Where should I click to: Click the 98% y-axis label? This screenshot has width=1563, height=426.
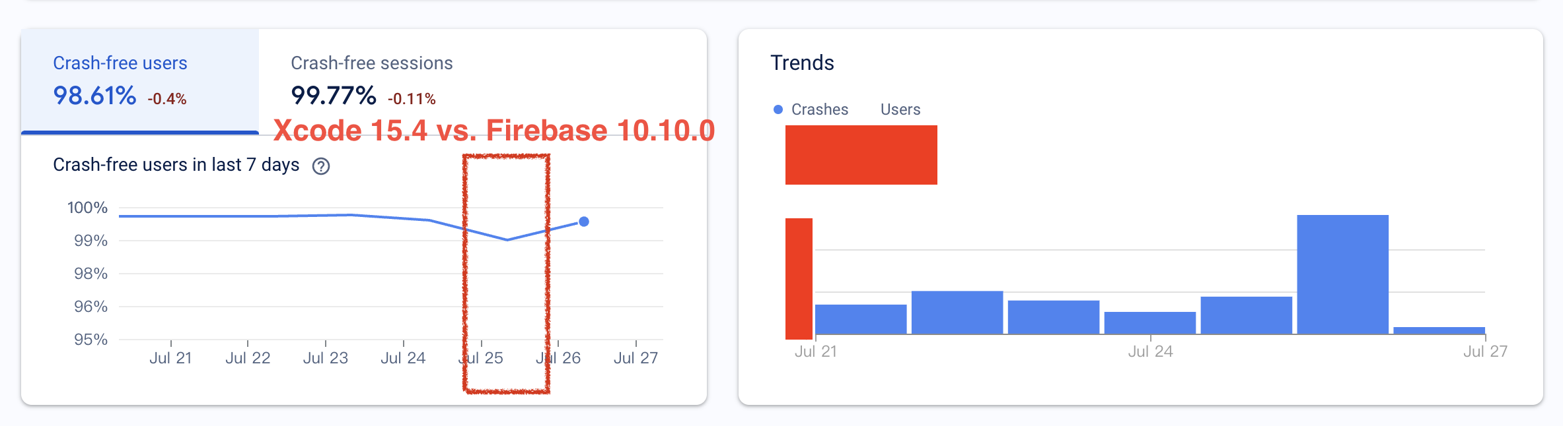tap(91, 274)
